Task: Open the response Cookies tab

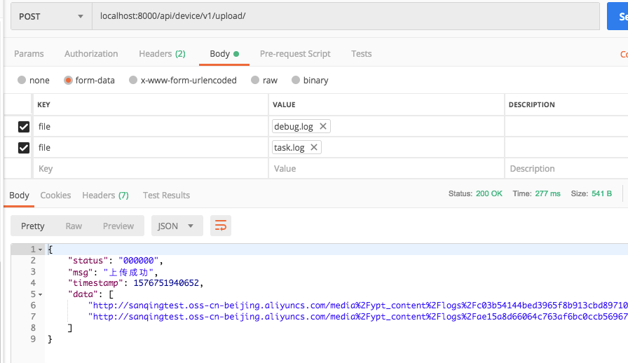Action: point(55,196)
